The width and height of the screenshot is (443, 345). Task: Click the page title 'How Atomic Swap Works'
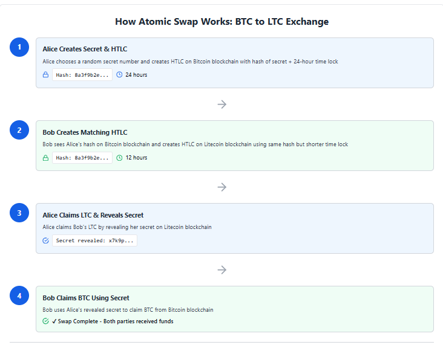[x=221, y=22]
